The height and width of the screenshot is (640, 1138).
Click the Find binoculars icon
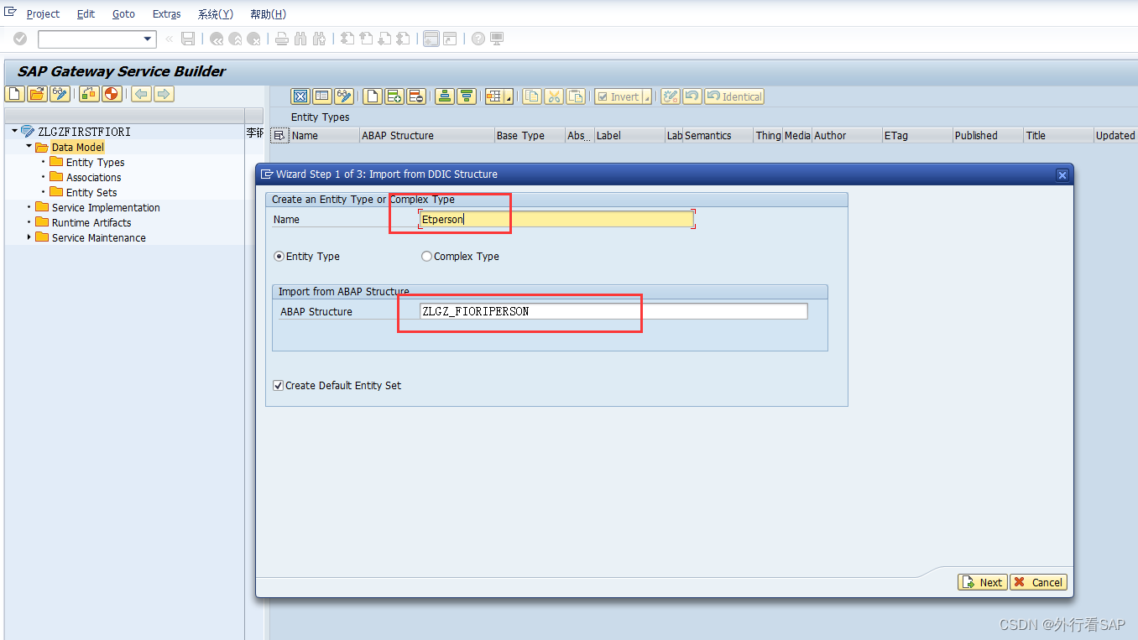(x=300, y=39)
